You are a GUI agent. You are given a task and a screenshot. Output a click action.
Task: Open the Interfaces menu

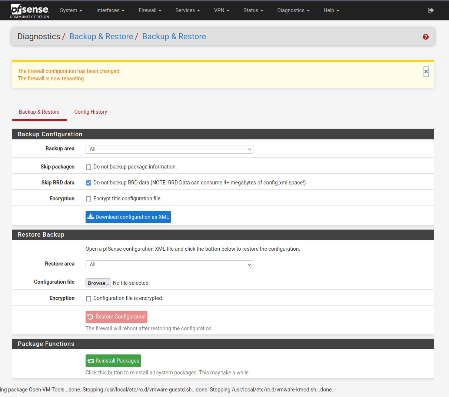click(x=110, y=10)
